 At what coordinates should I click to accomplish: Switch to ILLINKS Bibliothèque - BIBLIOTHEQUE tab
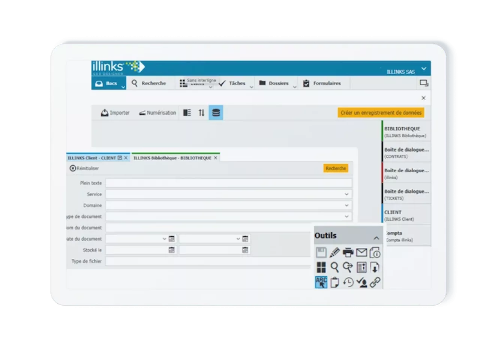tap(172, 158)
